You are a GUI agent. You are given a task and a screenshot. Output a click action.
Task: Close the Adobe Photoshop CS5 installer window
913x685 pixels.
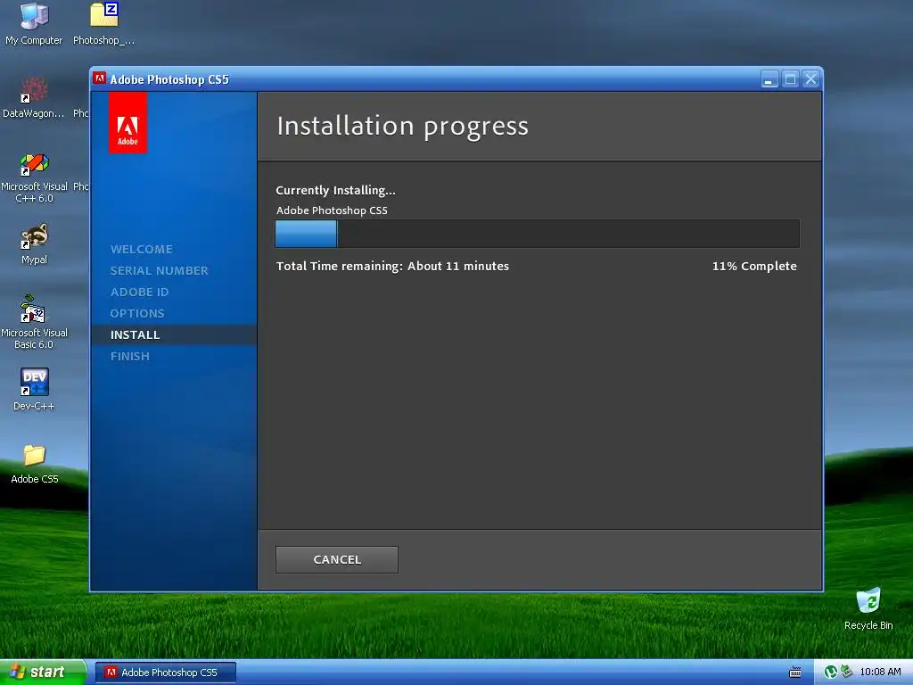(810, 78)
